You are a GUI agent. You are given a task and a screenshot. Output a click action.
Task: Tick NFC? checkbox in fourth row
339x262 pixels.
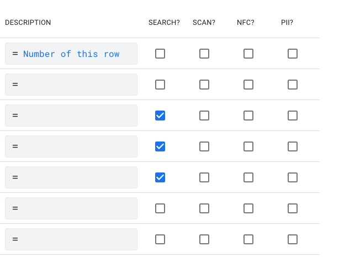click(248, 146)
